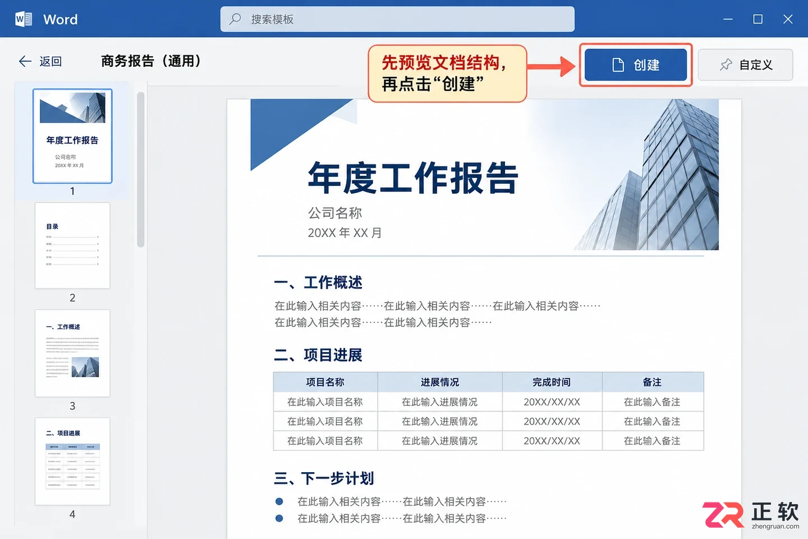The image size is (808, 539).
Task: Click the 自定义 button
Action: pos(745,65)
